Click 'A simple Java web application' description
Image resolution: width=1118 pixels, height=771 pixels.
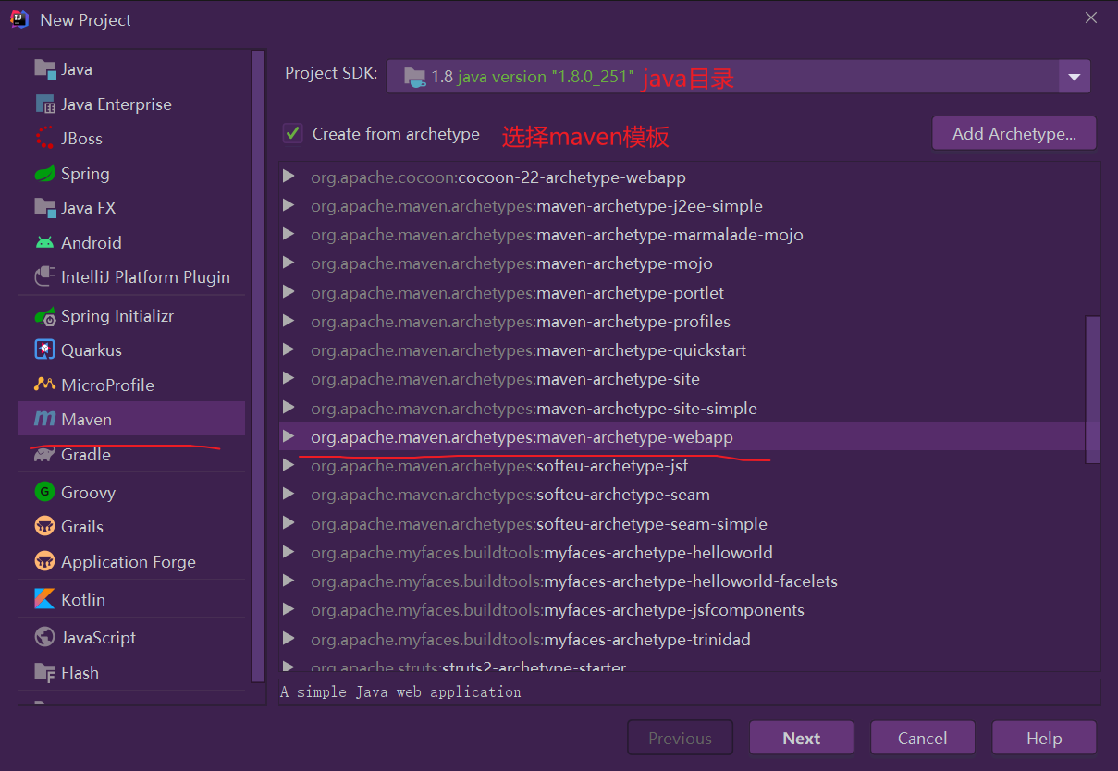pos(401,691)
